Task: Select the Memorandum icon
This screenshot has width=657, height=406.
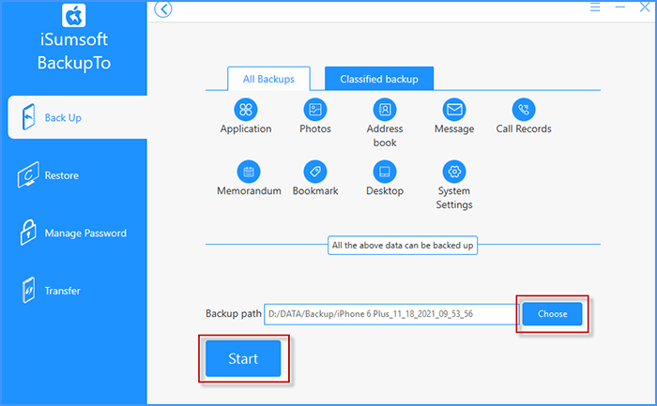Action: 249,172
